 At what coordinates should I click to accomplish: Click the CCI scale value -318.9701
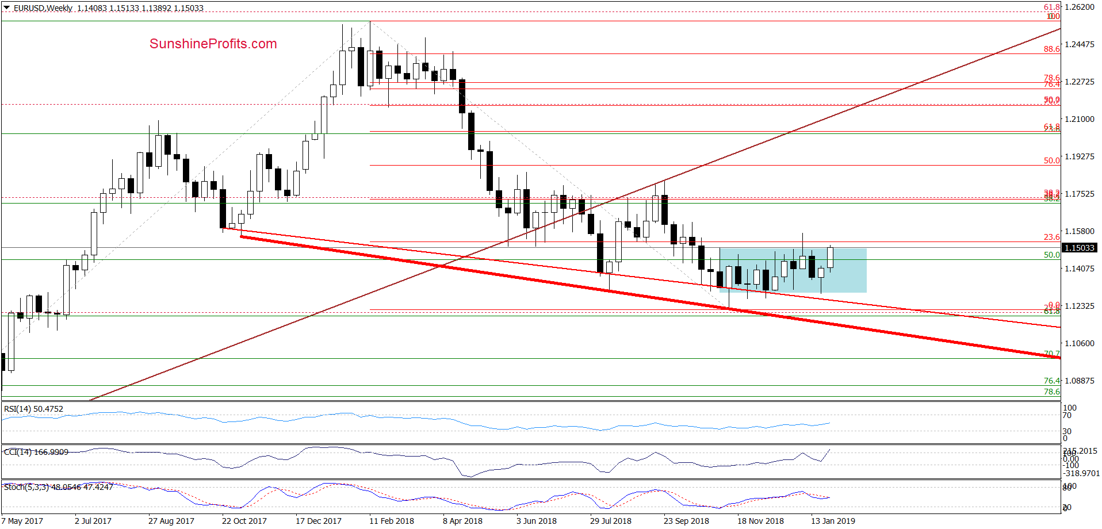click(x=1081, y=473)
